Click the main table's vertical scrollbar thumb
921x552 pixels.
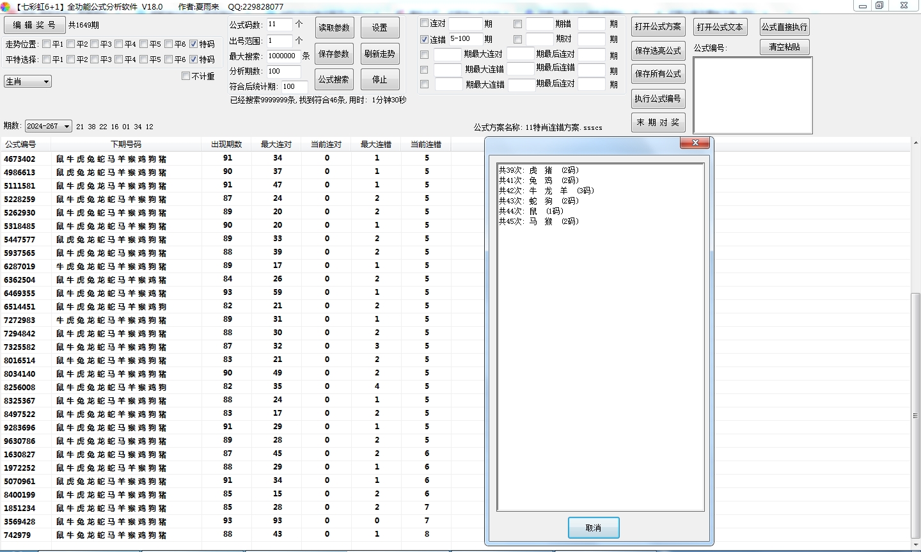[915, 416]
